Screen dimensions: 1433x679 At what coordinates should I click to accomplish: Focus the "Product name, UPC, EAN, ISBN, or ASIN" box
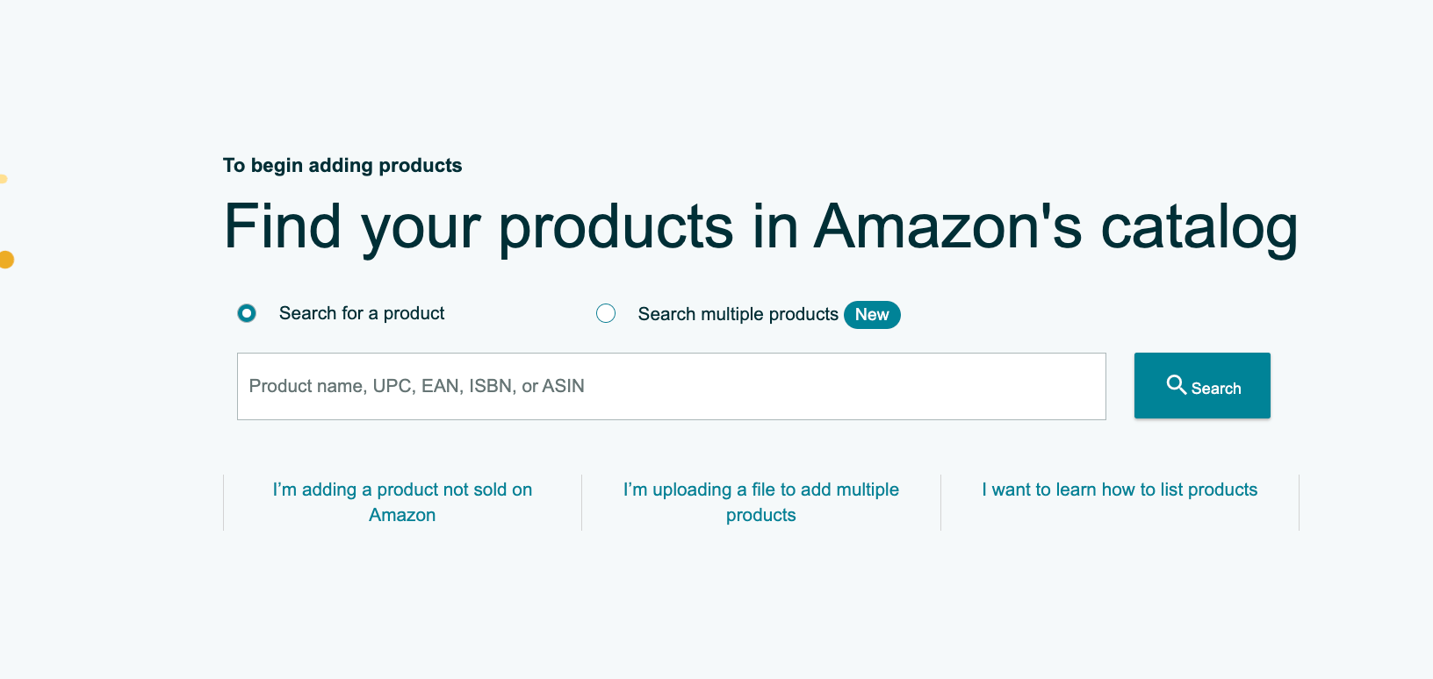click(x=672, y=386)
